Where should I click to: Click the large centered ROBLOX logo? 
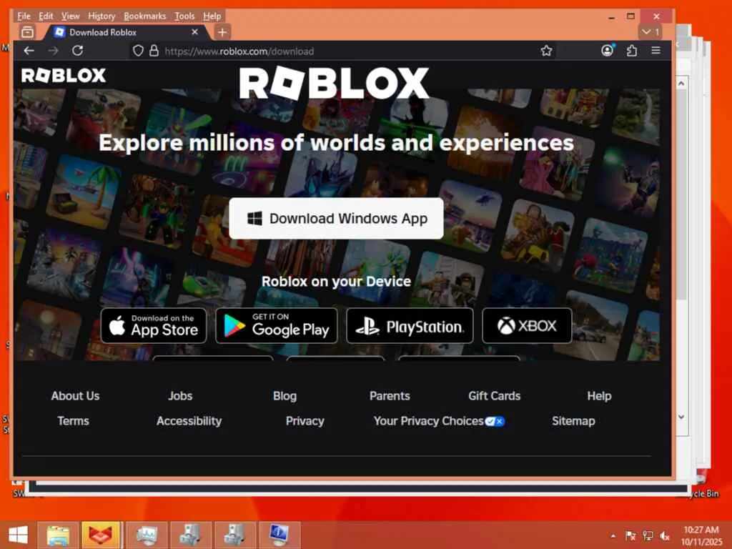pyautogui.click(x=335, y=83)
